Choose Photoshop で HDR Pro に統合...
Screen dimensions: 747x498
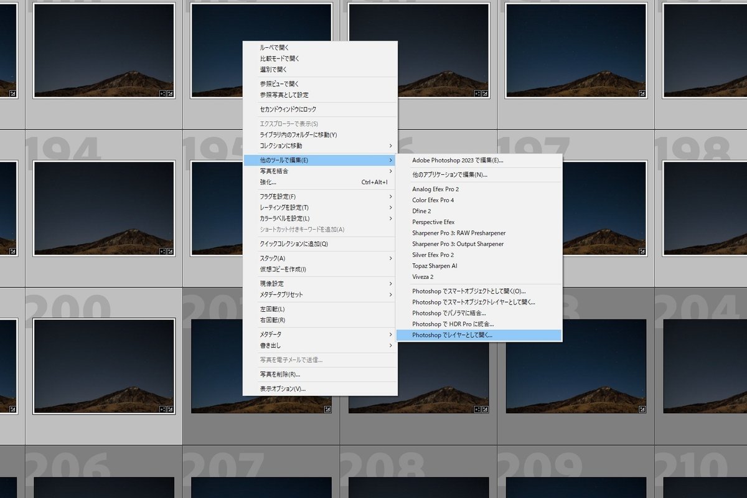click(x=479, y=324)
